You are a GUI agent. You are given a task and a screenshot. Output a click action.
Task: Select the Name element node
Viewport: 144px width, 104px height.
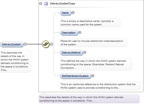coord(65,13)
